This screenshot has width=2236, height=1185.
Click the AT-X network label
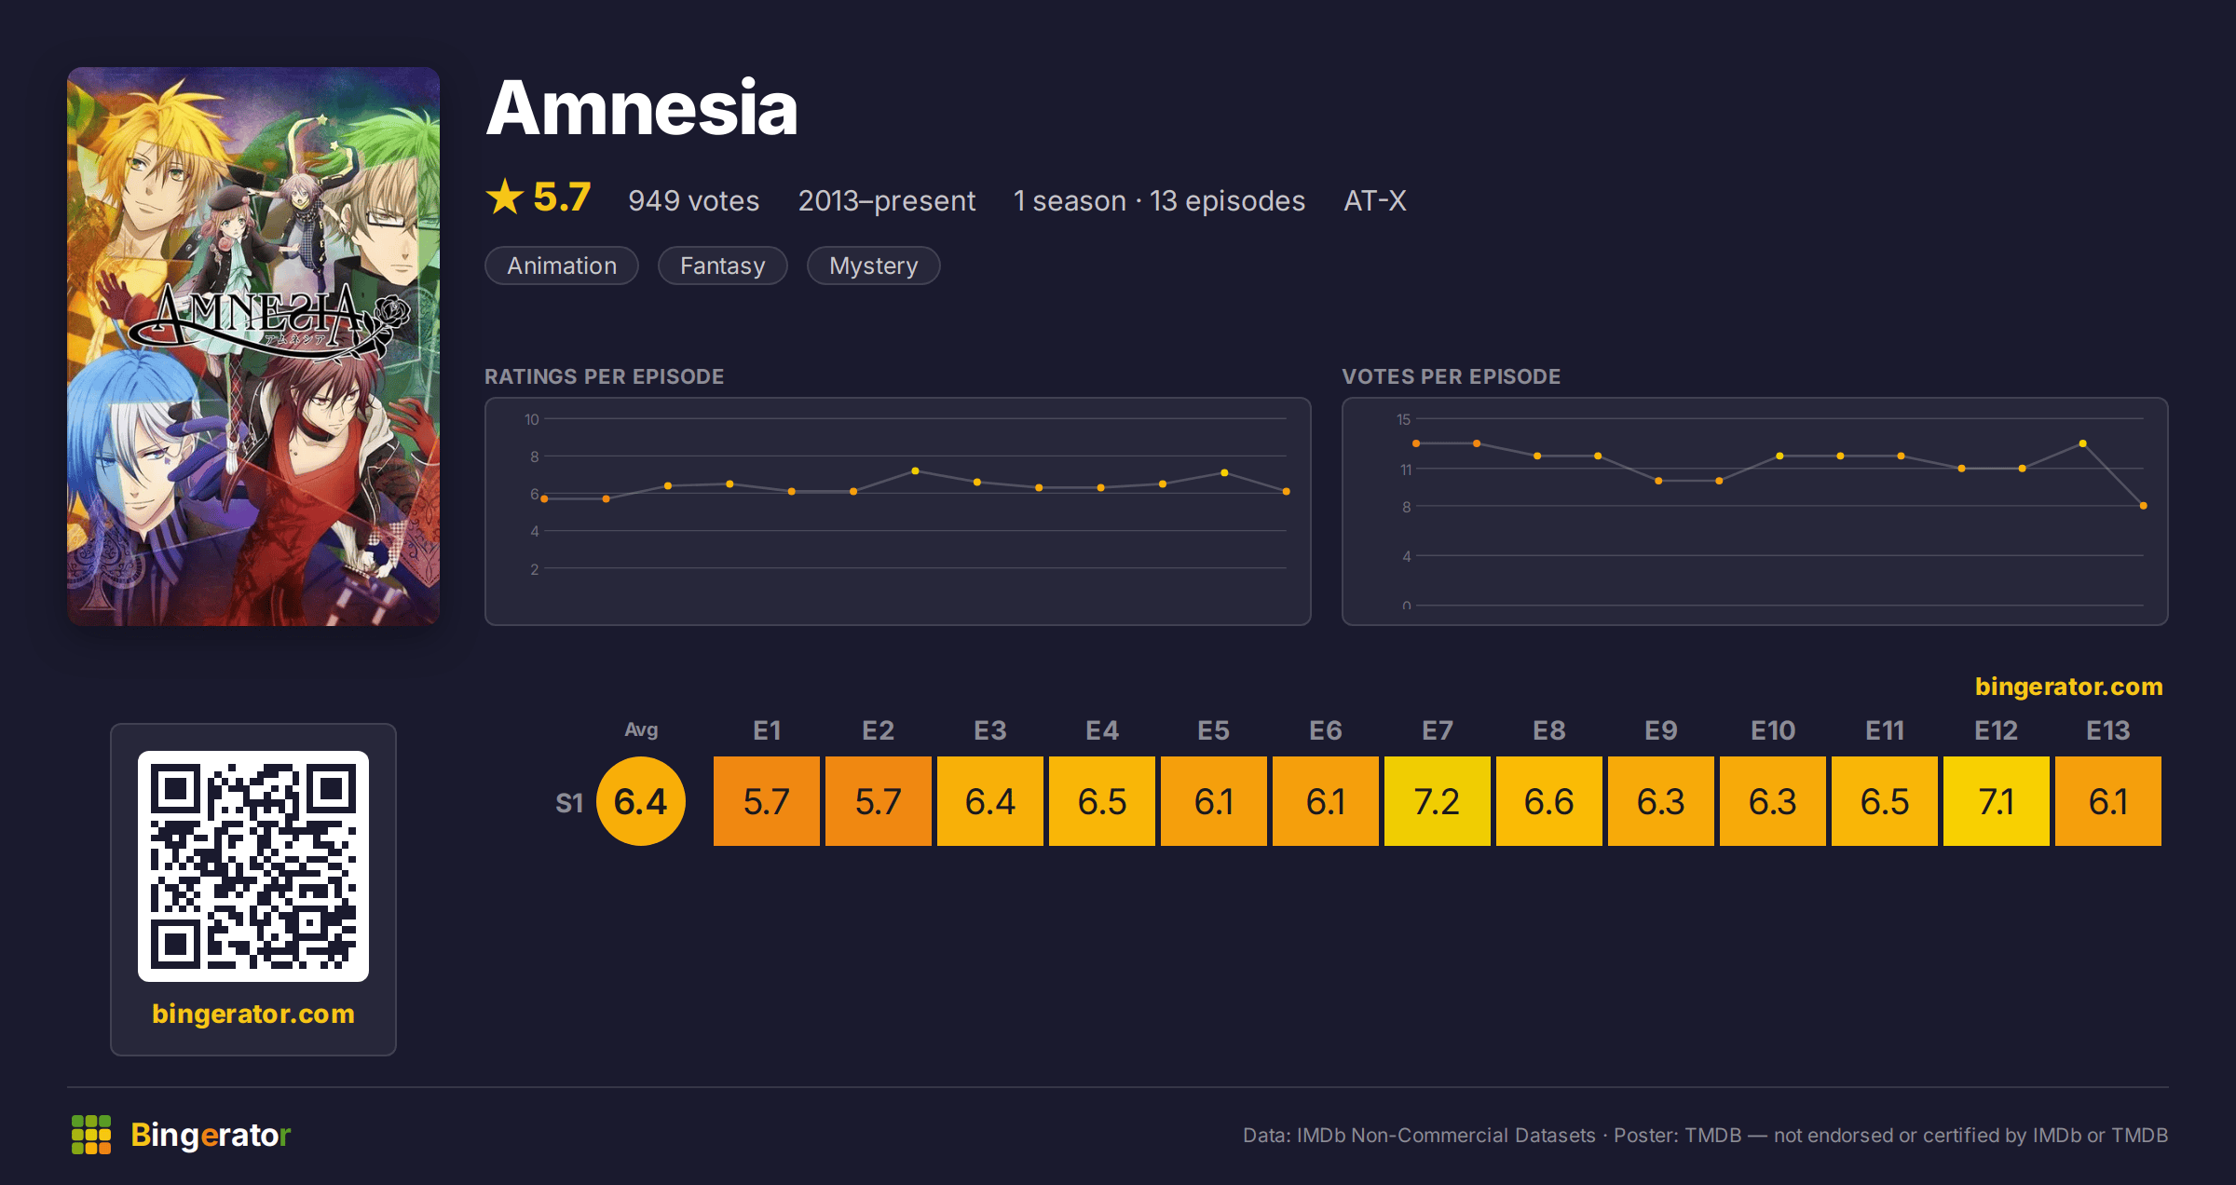coord(1375,200)
